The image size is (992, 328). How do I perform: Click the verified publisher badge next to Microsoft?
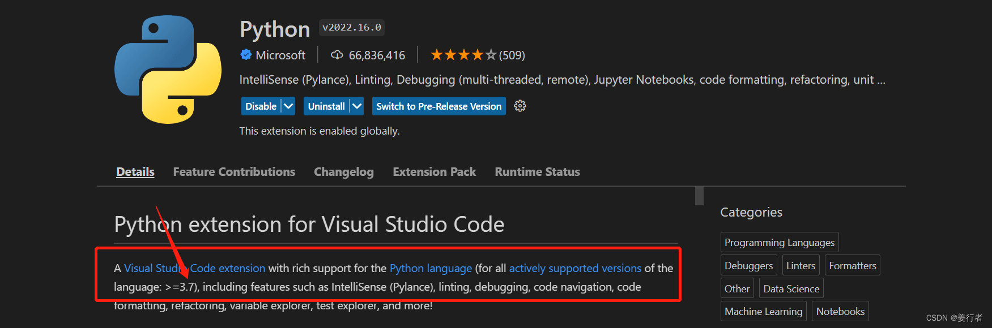click(x=246, y=55)
